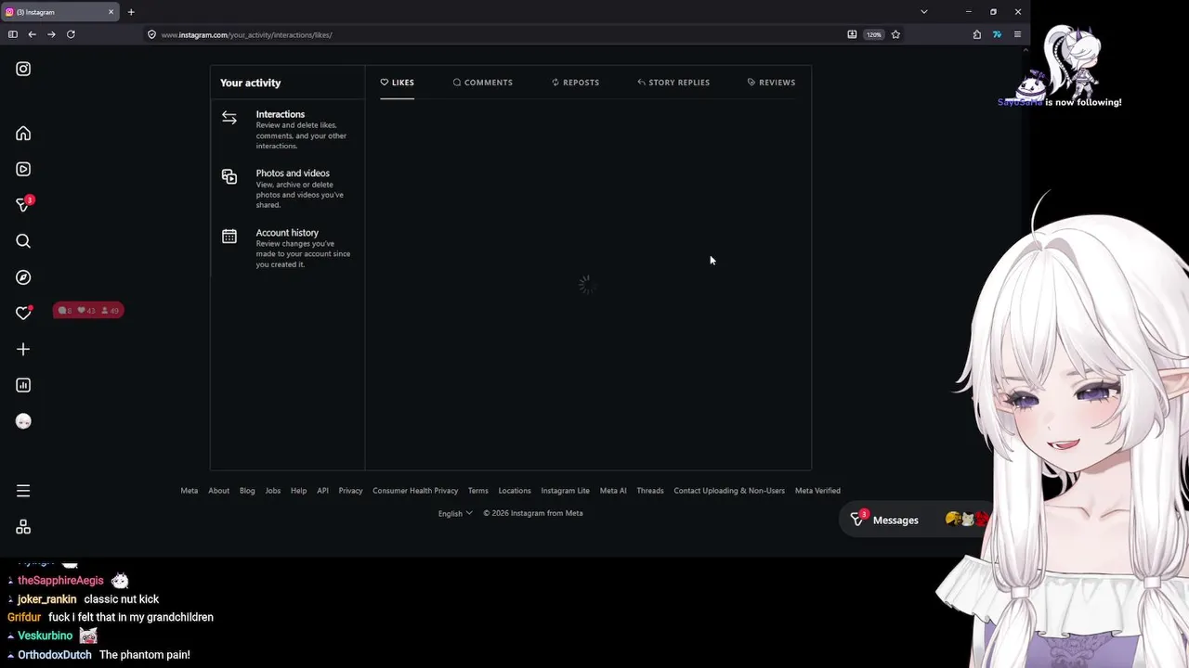This screenshot has width=1189, height=668.
Task: Go to Home via sidebar house icon
Action: [23, 134]
